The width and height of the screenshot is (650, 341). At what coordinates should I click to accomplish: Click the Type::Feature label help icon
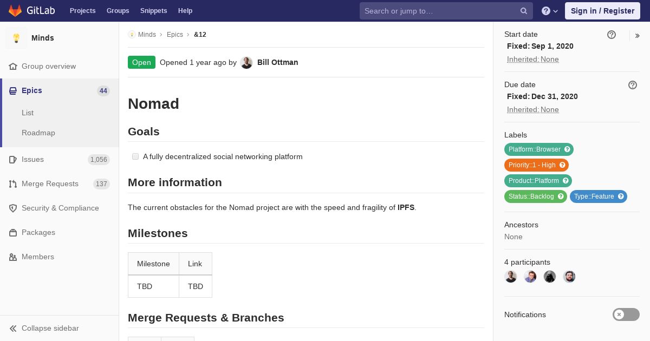tap(621, 196)
